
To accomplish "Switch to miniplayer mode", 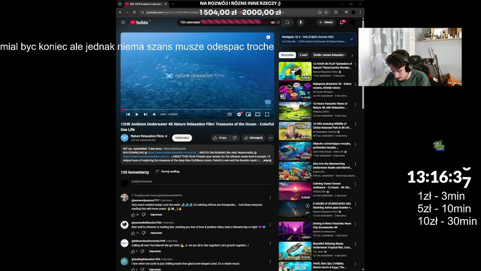I will (x=248, y=114).
